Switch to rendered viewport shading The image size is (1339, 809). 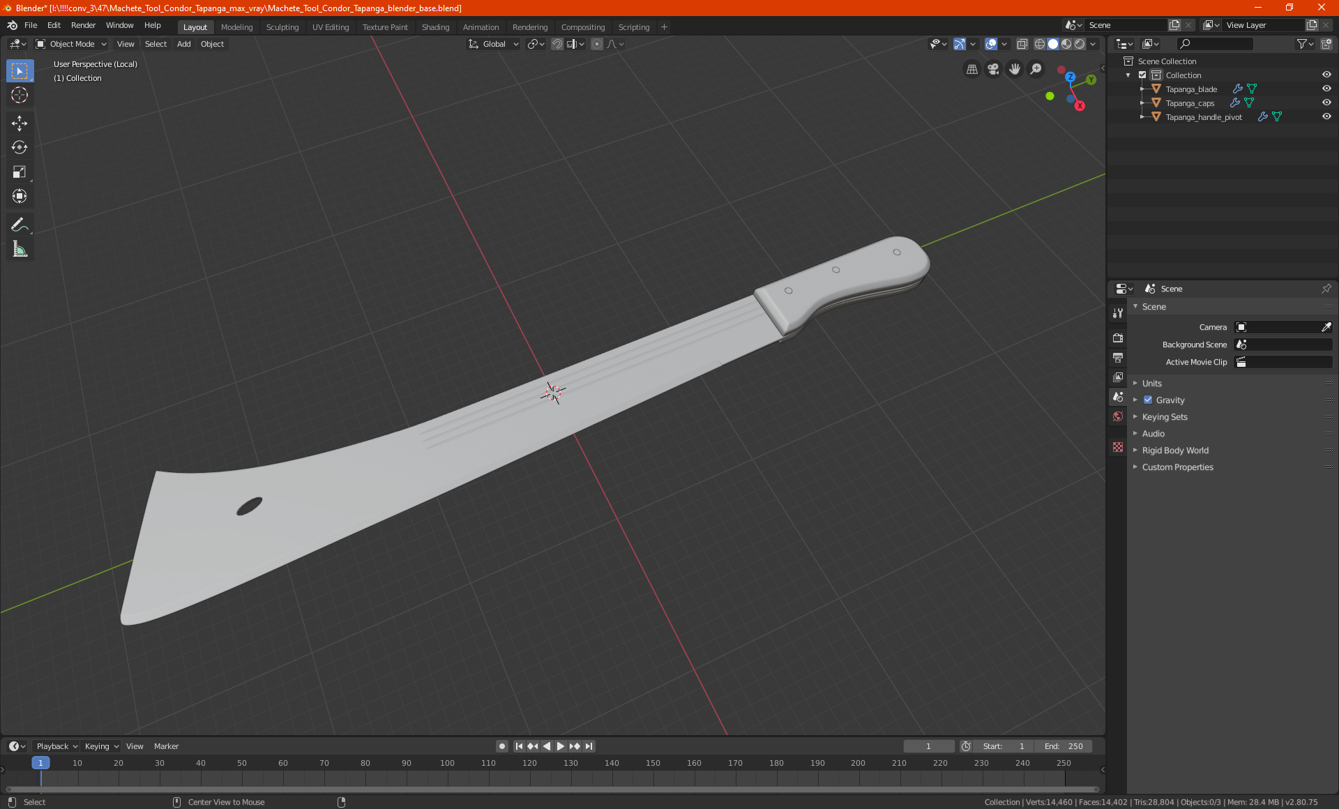tap(1080, 44)
